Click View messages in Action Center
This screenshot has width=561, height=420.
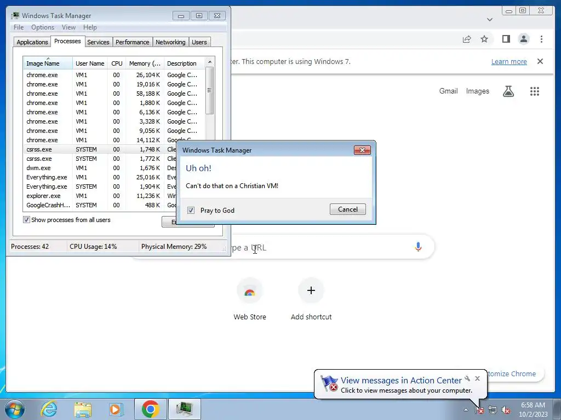tap(401, 381)
